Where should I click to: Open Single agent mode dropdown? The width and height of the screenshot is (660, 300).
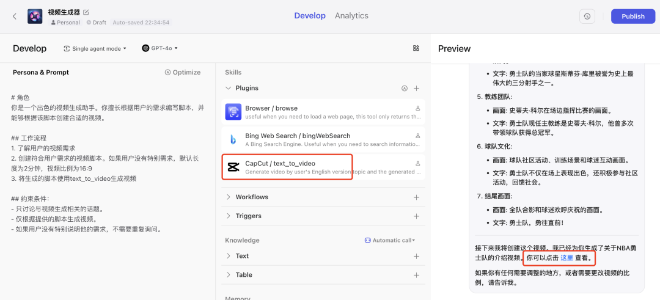pyautogui.click(x=95, y=48)
